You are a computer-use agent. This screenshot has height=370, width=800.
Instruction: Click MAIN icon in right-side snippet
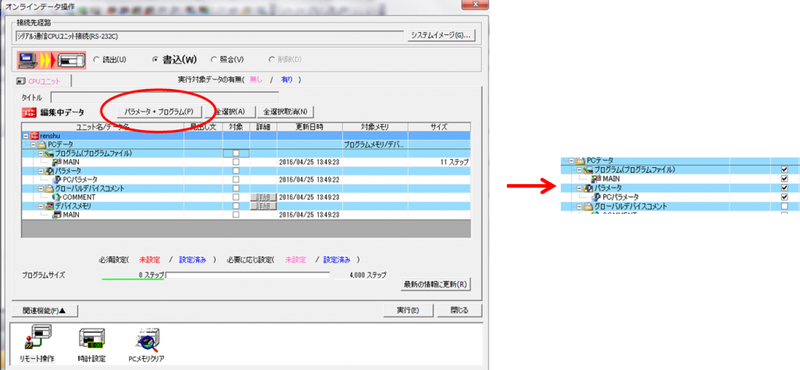596,179
